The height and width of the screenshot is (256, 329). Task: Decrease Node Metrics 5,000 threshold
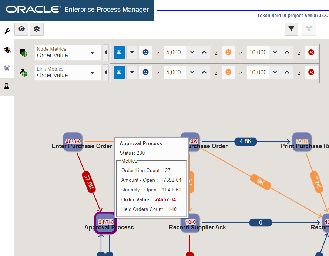point(192,52)
